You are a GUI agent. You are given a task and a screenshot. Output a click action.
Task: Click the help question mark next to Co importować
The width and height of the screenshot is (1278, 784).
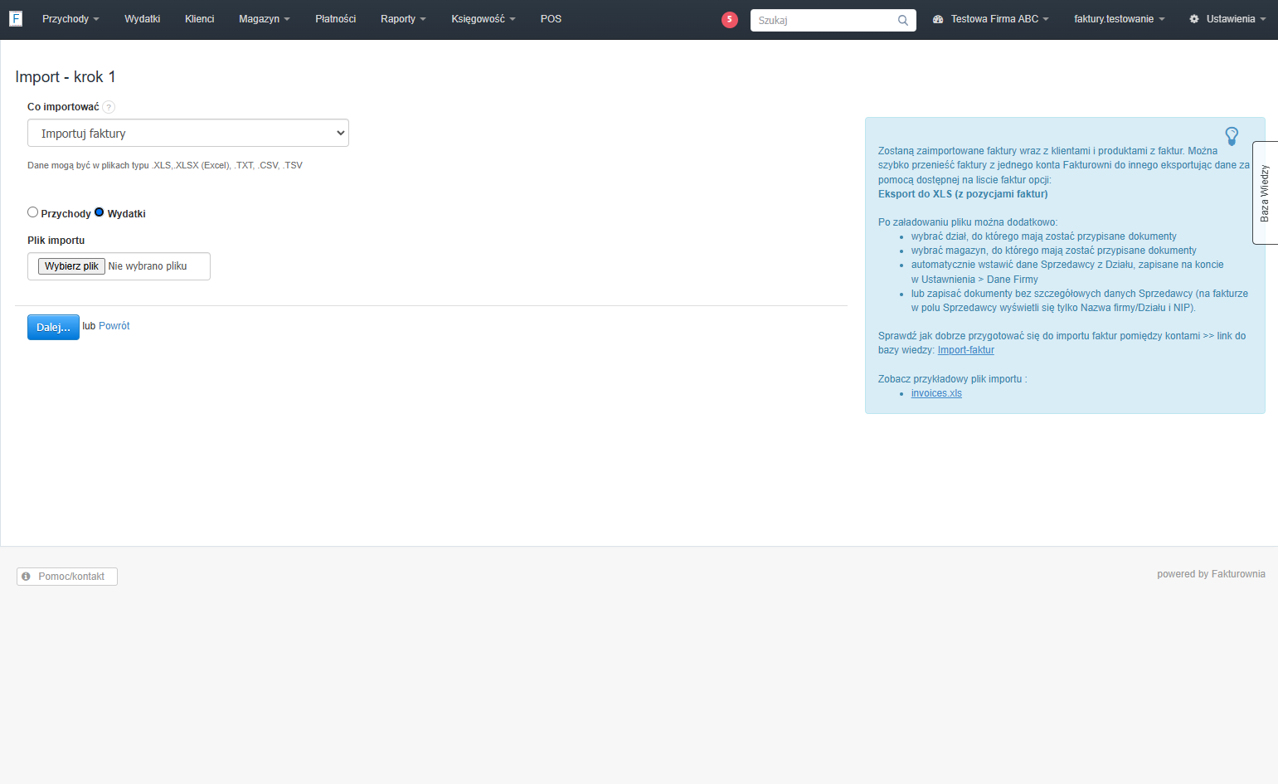pyautogui.click(x=109, y=107)
